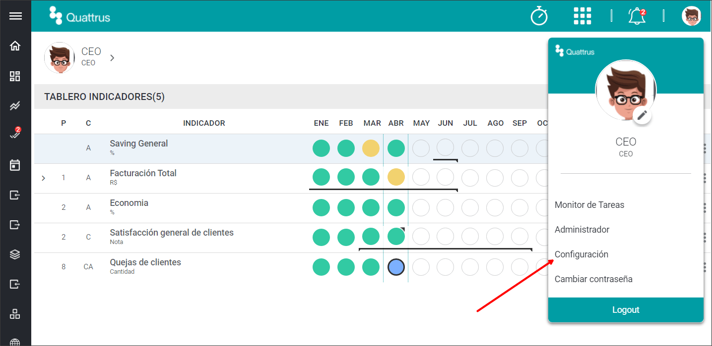Image resolution: width=712 pixels, height=346 pixels.
Task: Open Configuración from the profile menu
Action: tap(582, 254)
